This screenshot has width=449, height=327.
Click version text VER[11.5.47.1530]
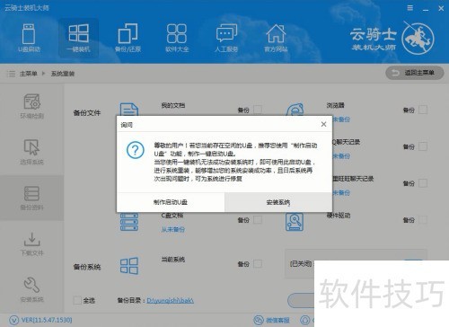click(47, 320)
